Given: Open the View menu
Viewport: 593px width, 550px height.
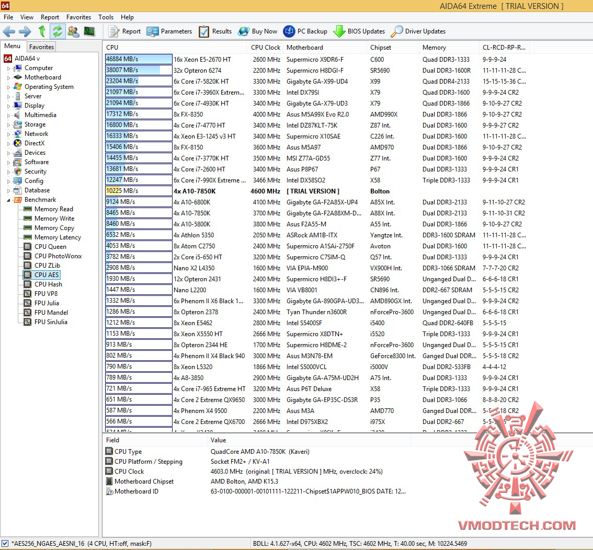Looking at the screenshot, I should [x=27, y=17].
